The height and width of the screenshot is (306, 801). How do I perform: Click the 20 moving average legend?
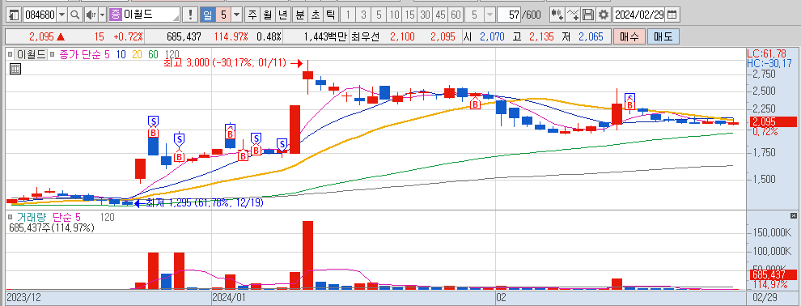click(137, 53)
